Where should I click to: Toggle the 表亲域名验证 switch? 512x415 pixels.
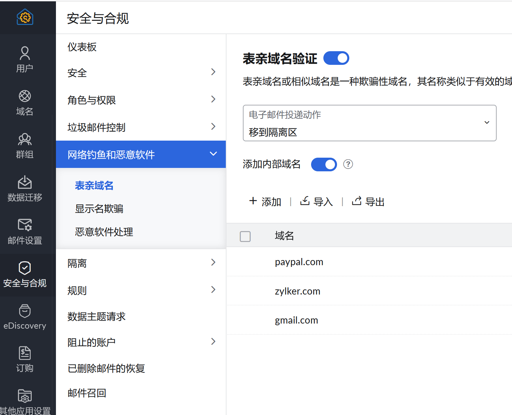pyautogui.click(x=336, y=58)
